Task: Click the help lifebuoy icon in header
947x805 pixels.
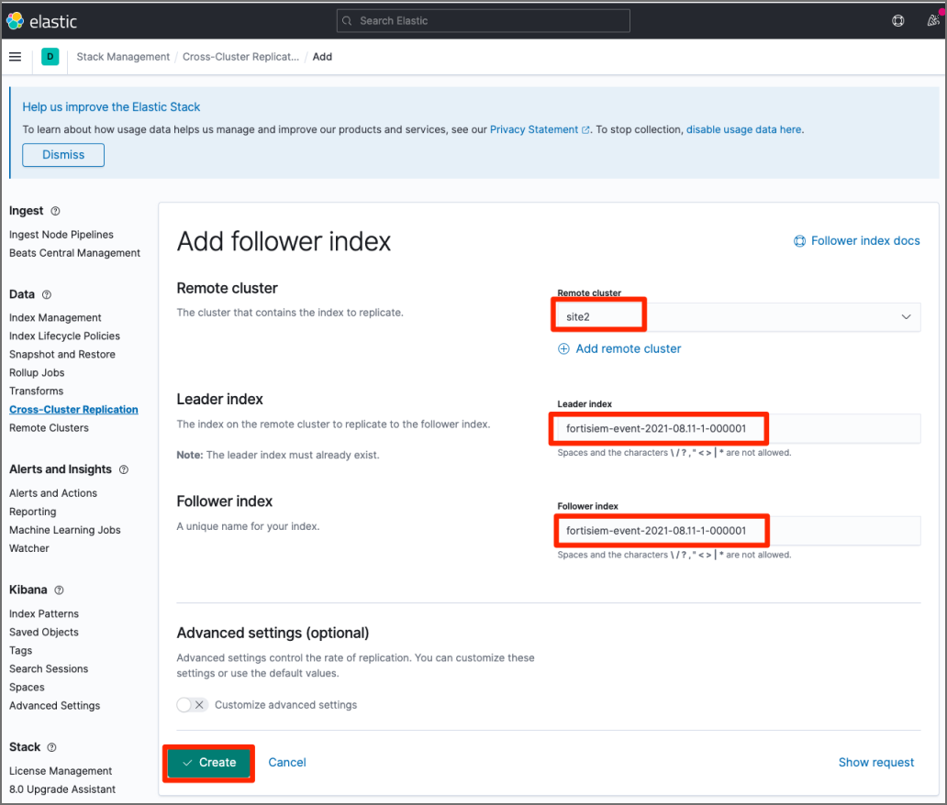Action: [898, 21]
